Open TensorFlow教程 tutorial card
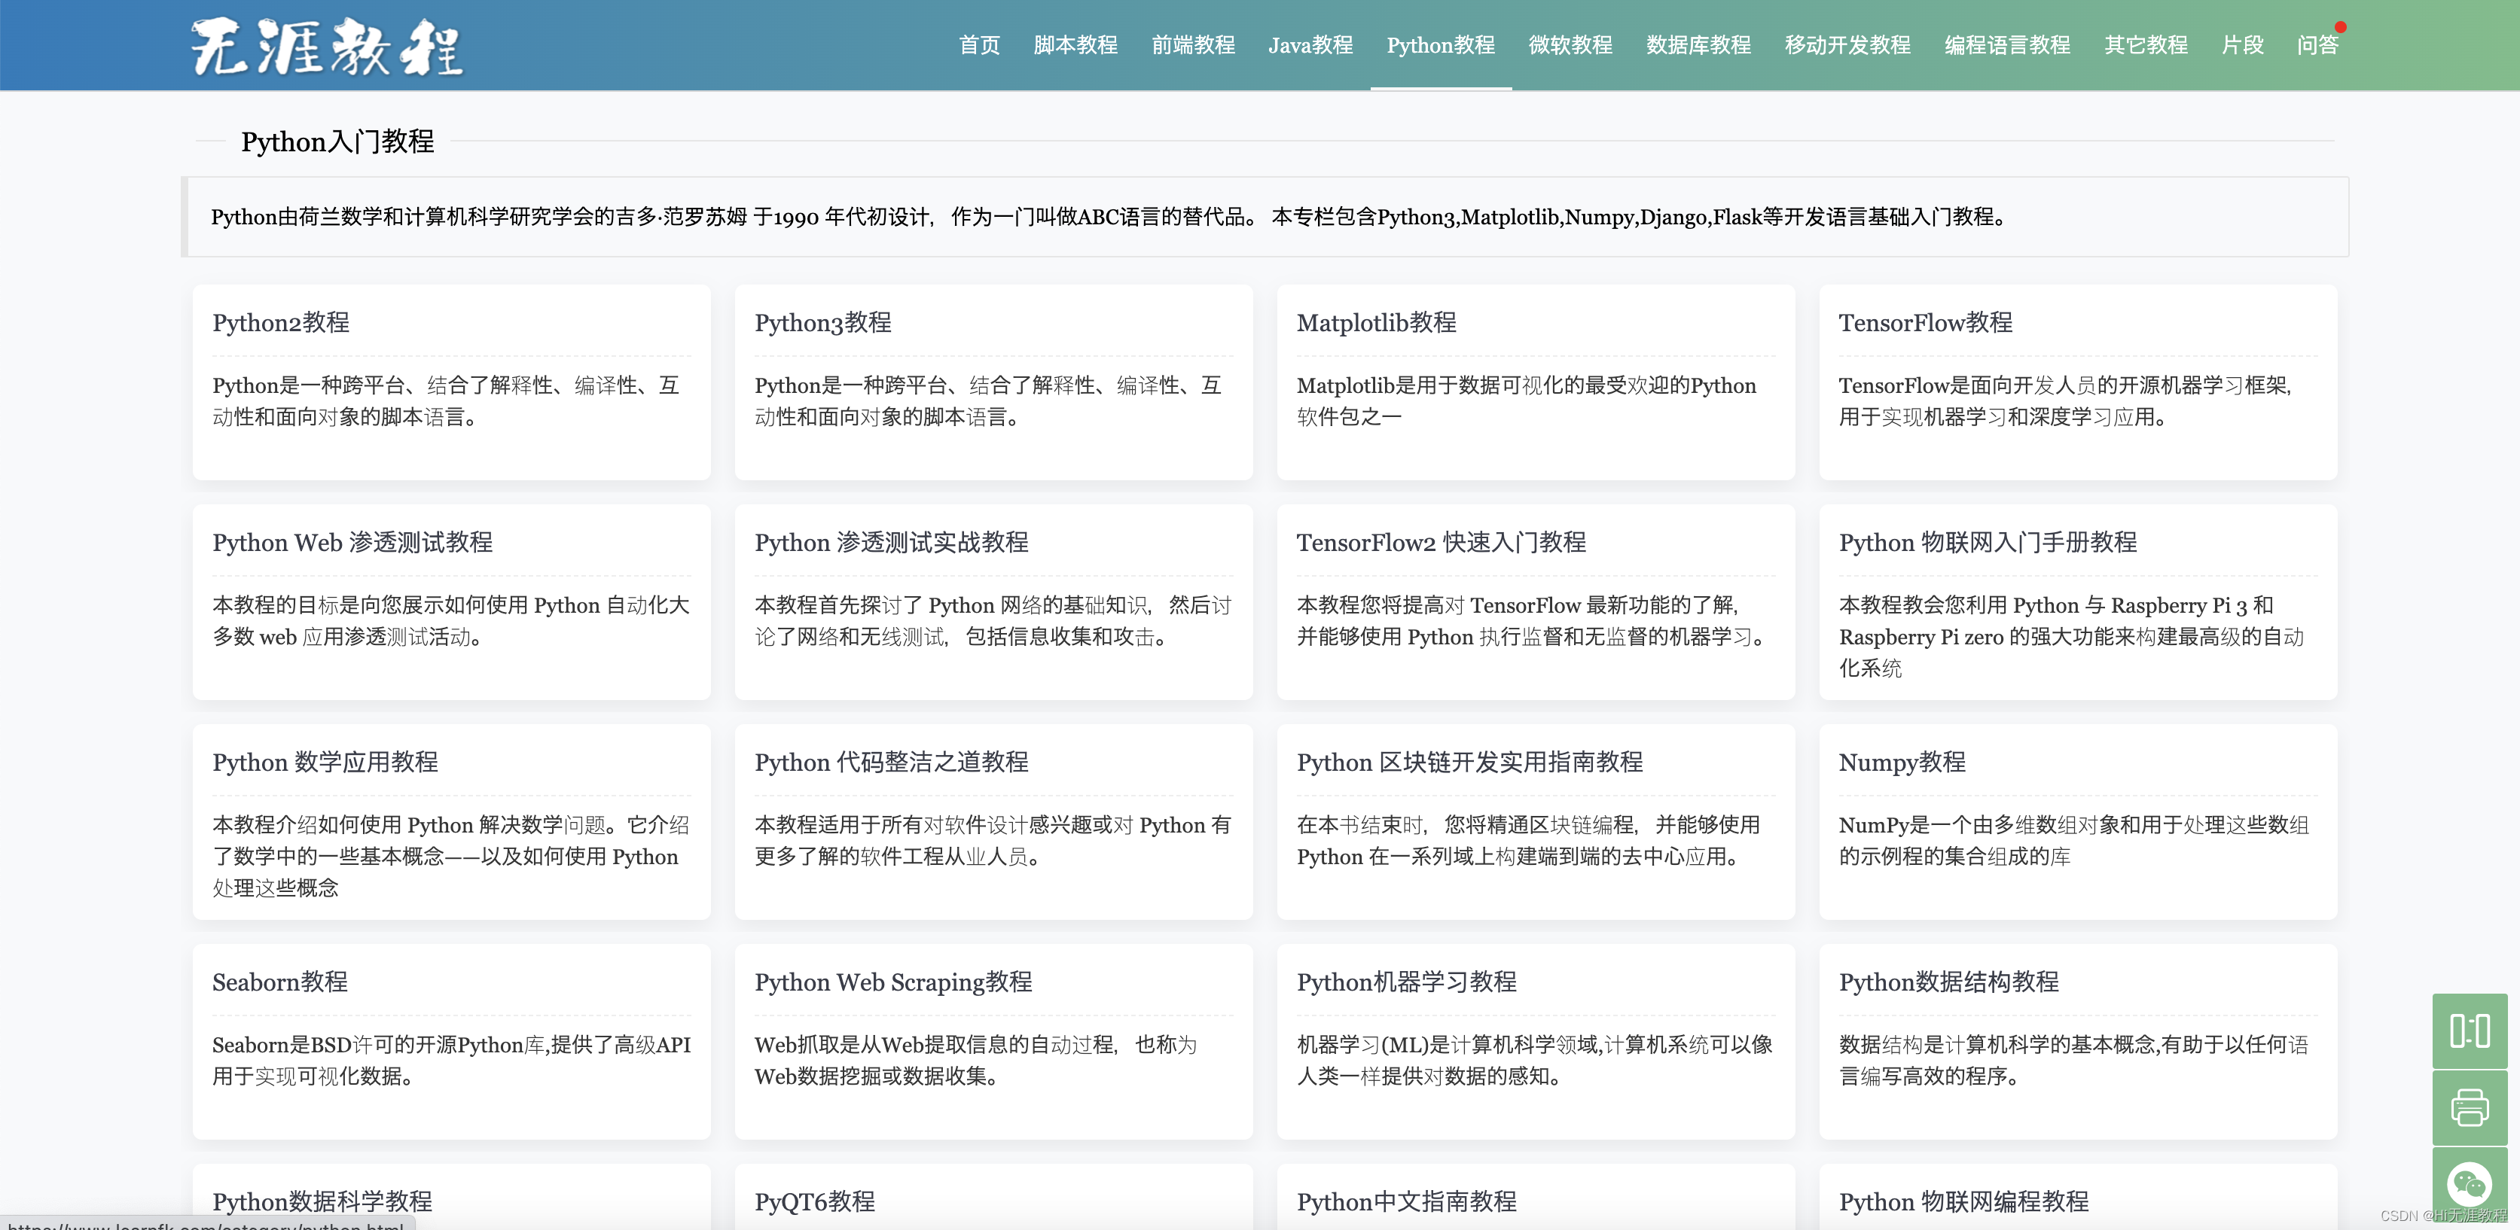The width and height of the screenshot is (2520, 1230). 1924,323
